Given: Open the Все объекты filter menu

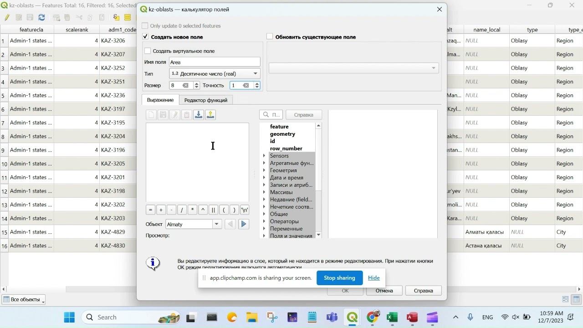Looking at the screenshot, I should 24,300.
